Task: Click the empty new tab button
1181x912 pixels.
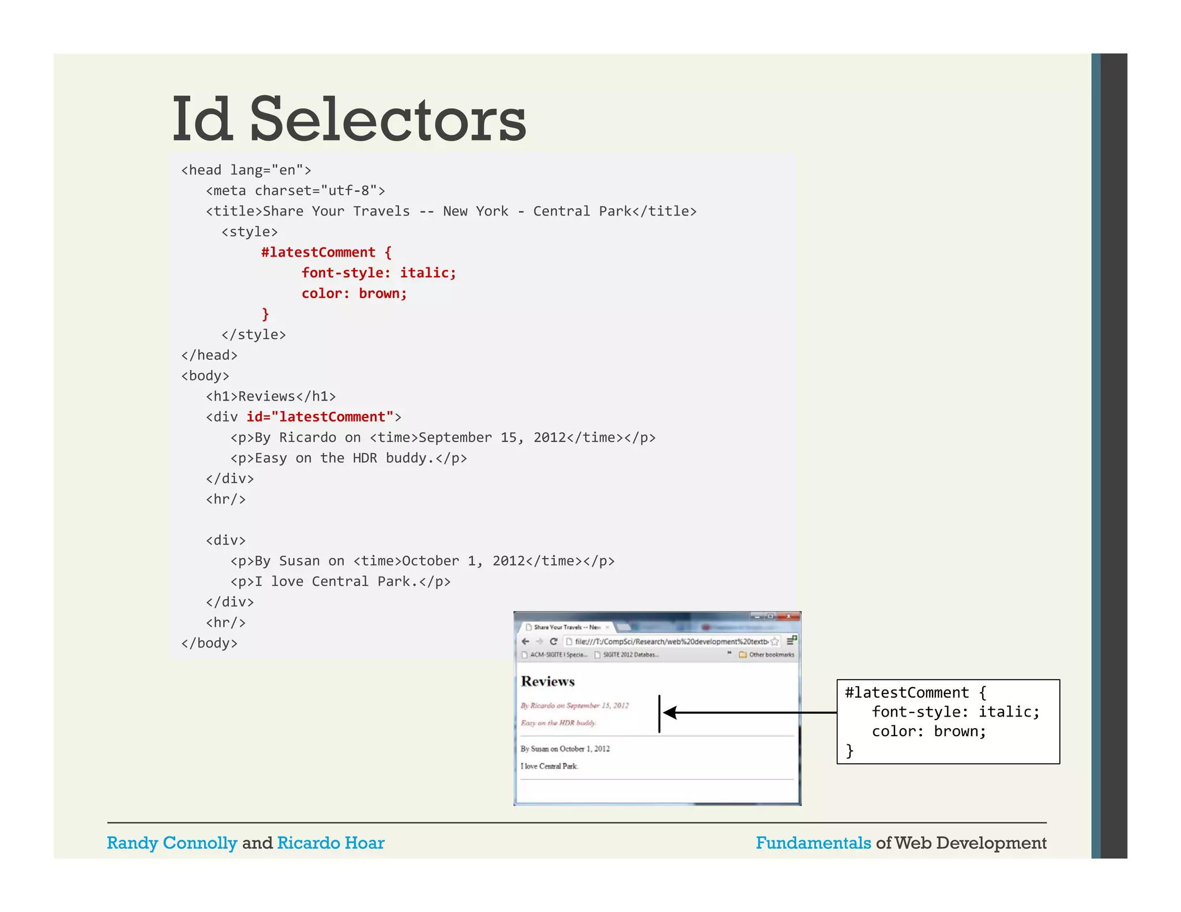Action: [x=623, y=627]
